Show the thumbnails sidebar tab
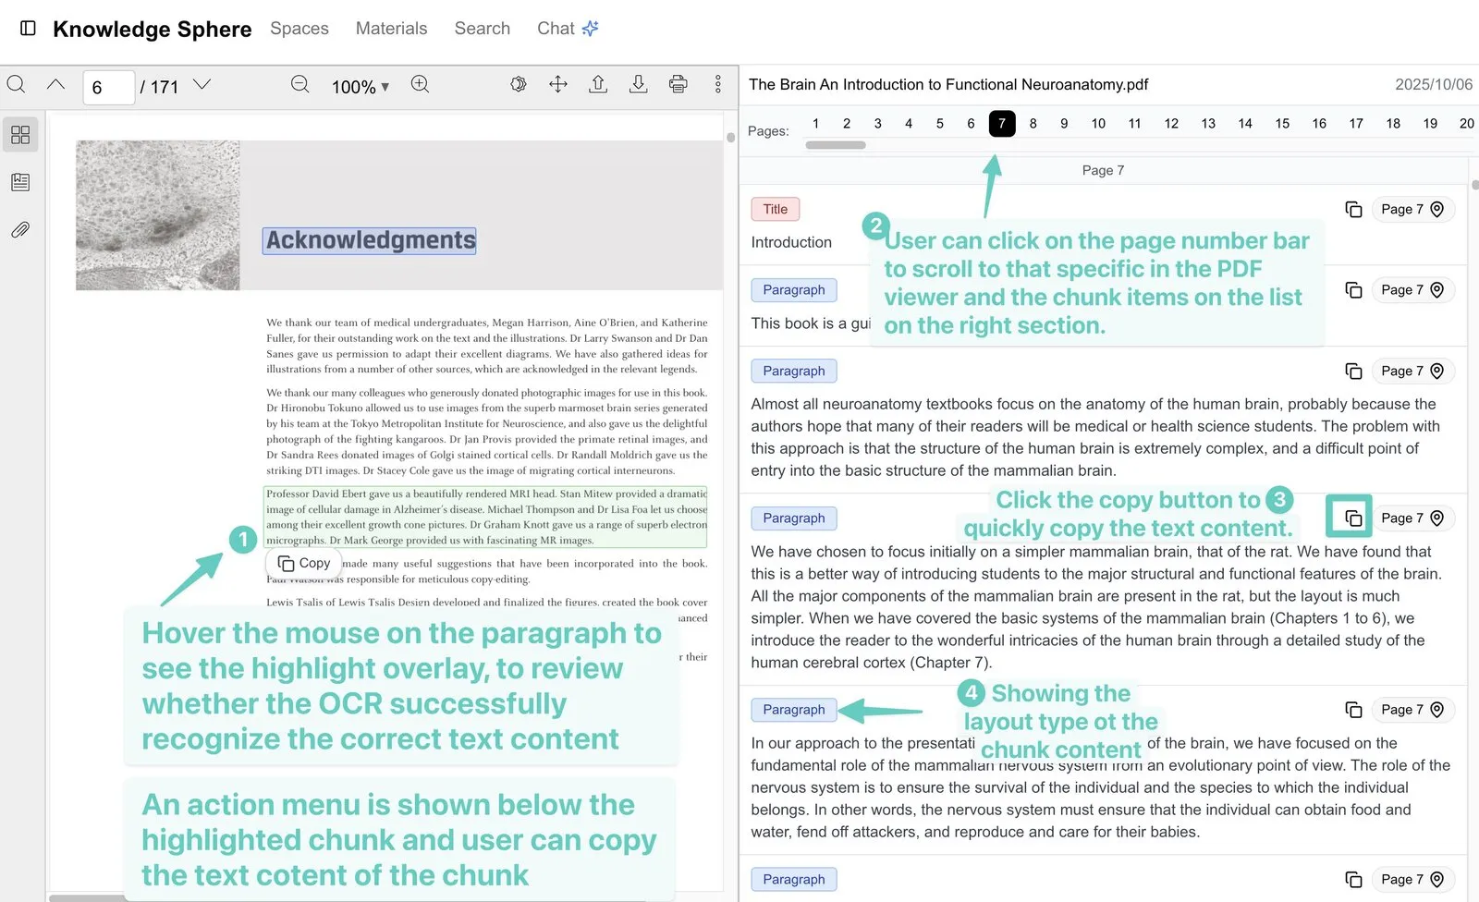Image resolution: width=1479 pixels, height=902 pixels. [20, 135]
